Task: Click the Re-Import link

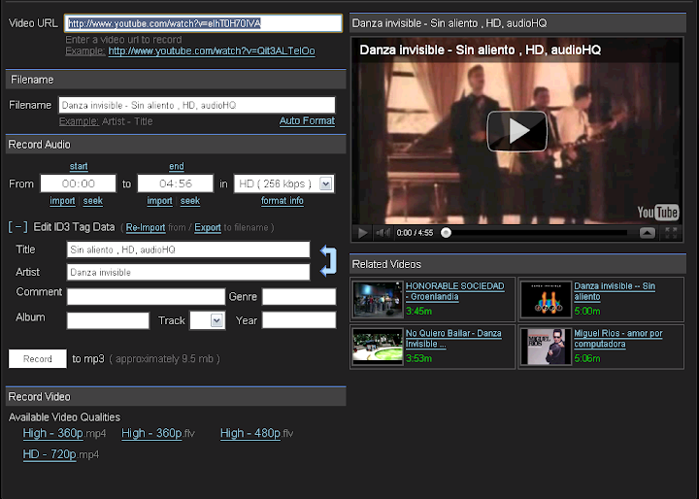Action: click(146, 228)
